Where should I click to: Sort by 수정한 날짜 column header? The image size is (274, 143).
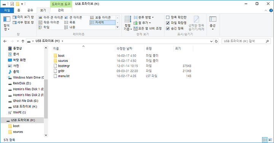[130, 49]
